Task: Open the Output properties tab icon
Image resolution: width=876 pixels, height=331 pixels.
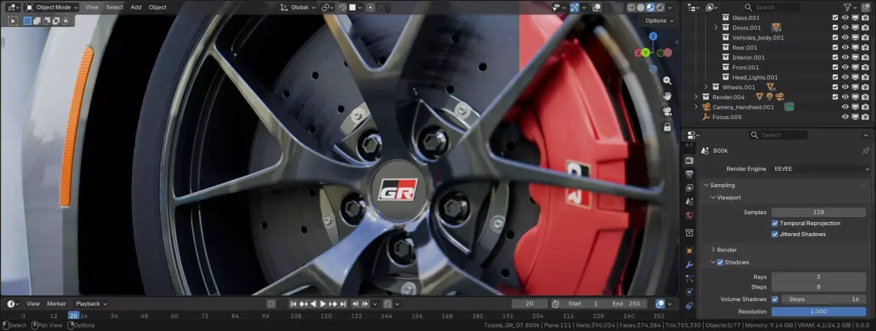Action: (689, 174)
